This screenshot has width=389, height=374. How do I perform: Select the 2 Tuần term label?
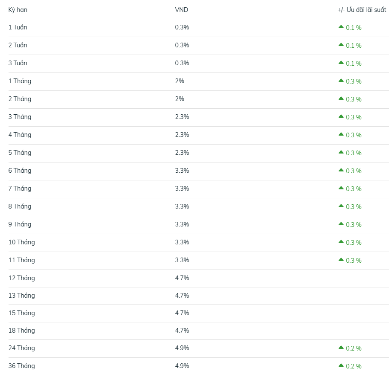tap(18, 45)
